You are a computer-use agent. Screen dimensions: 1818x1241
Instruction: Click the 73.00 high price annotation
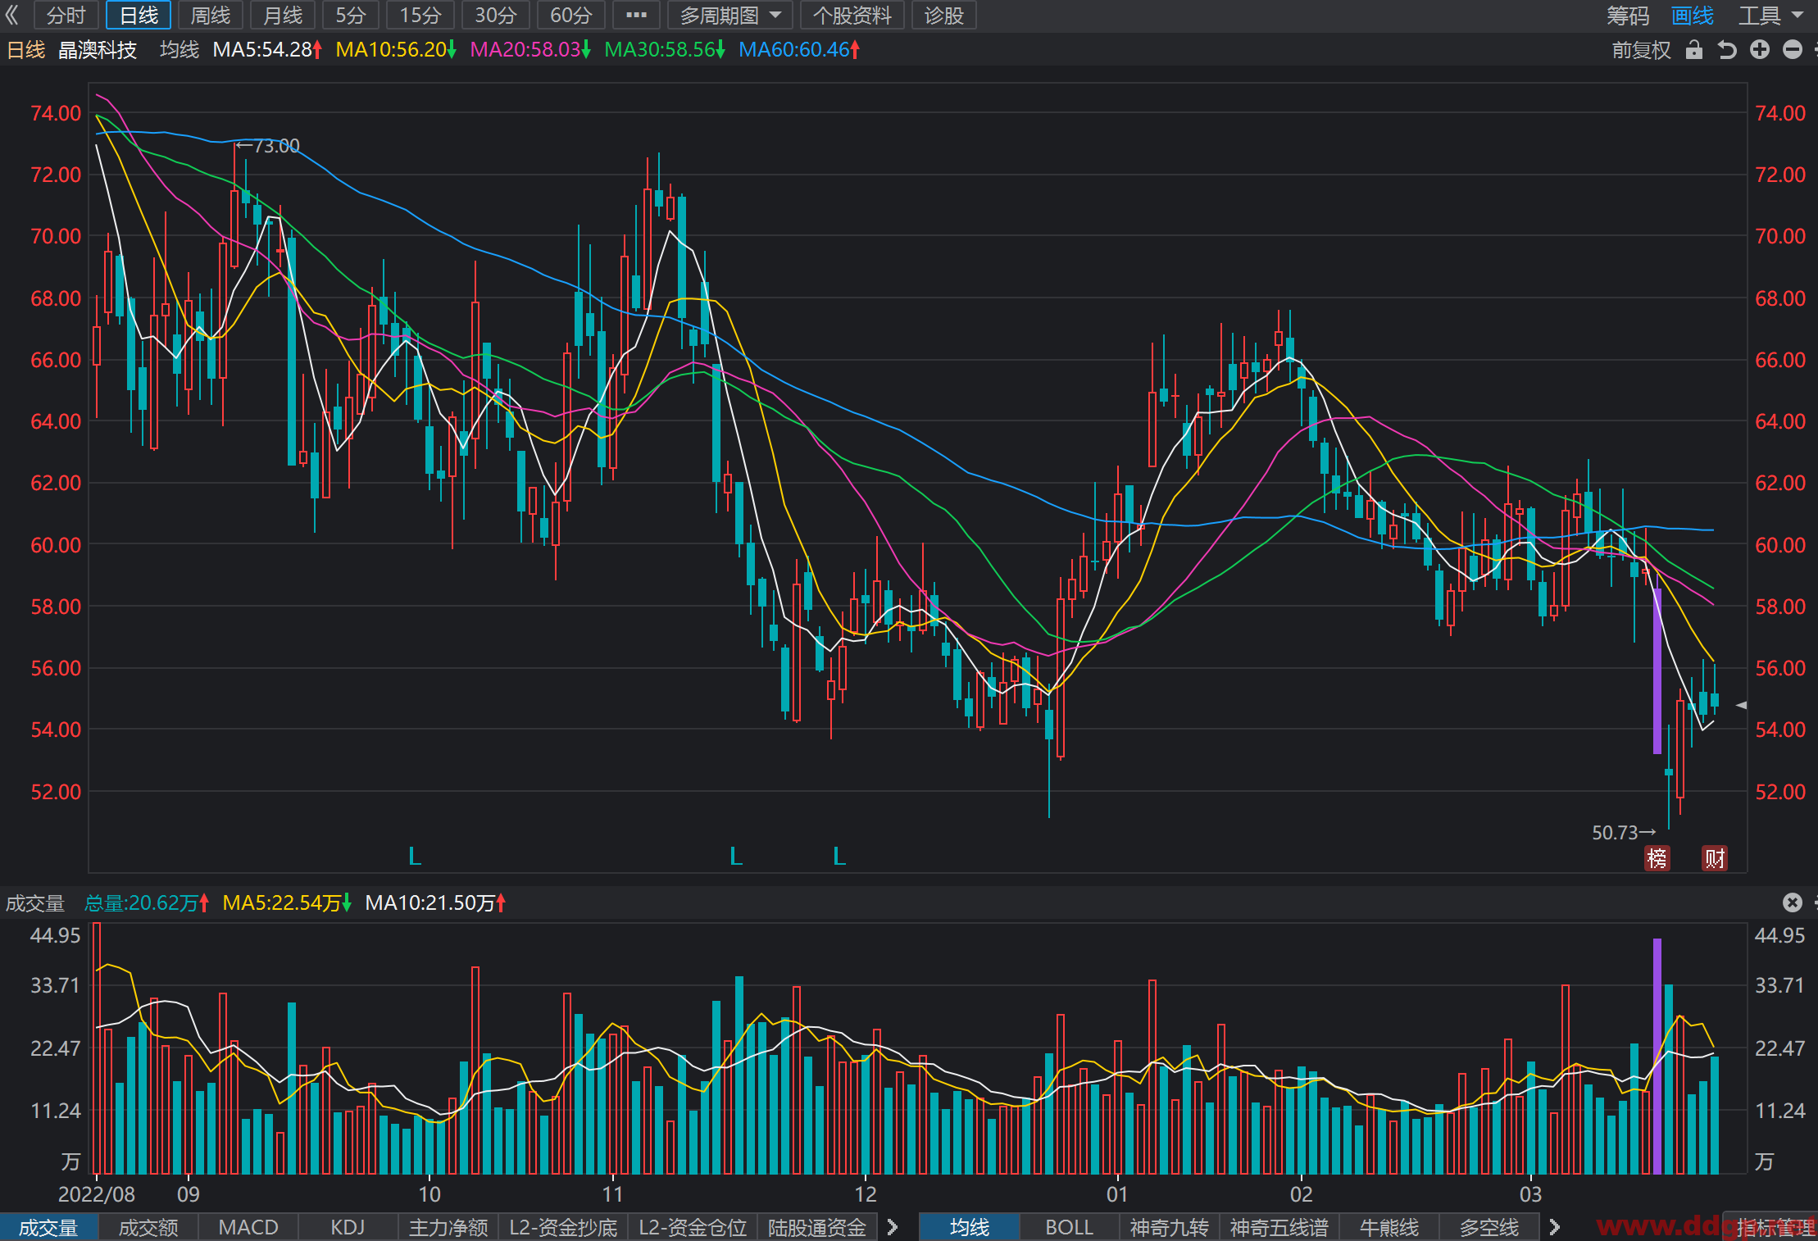(268, 146)
